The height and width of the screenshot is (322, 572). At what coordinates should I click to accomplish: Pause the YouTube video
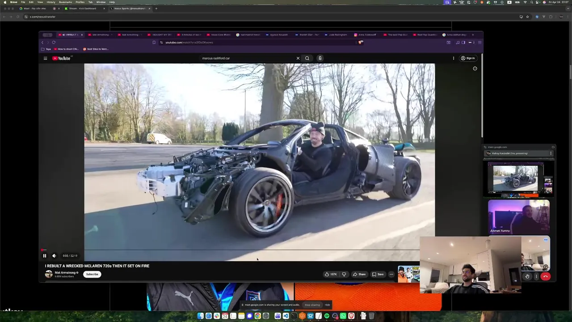(45, 256)
